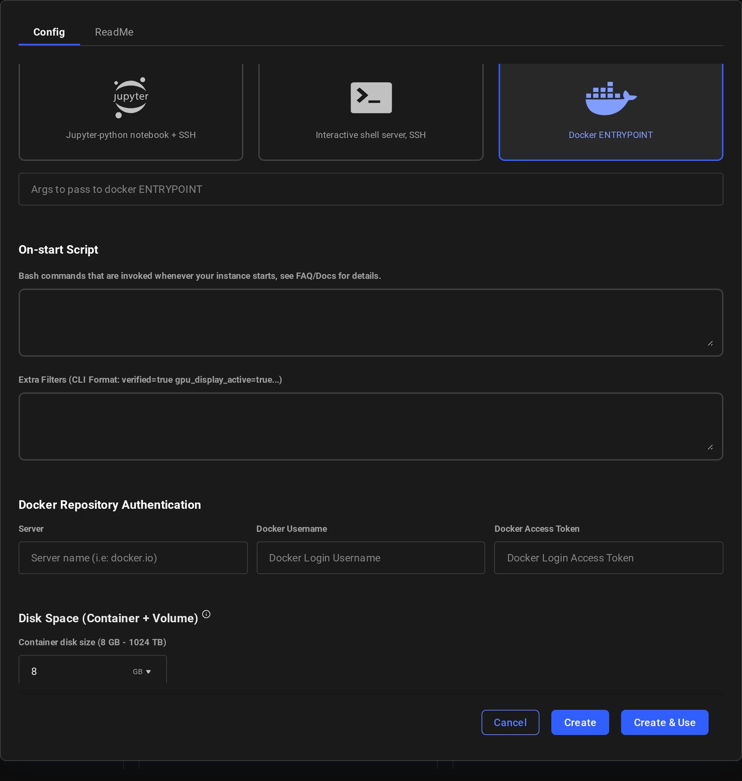Click the Cancel button

510,722
